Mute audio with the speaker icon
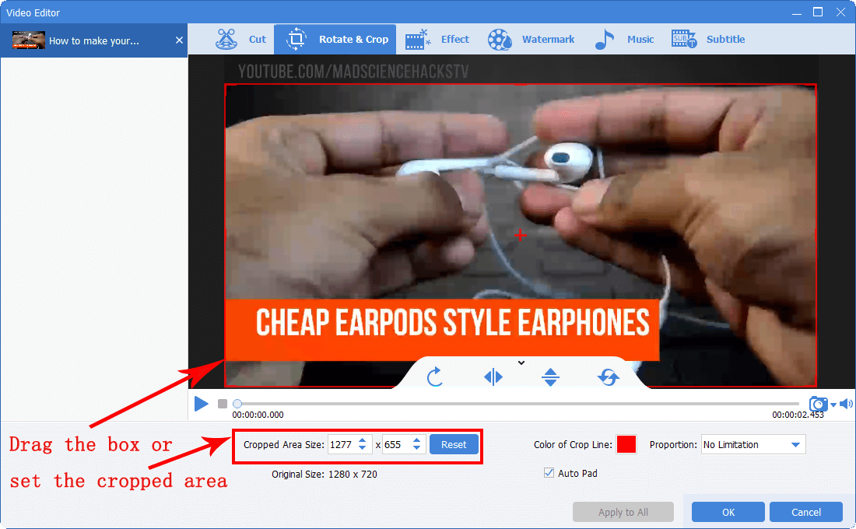This screenshot has width=856, height=529. 846,404
